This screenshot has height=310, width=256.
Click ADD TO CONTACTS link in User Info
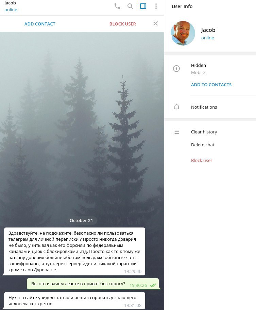(211, 85)
